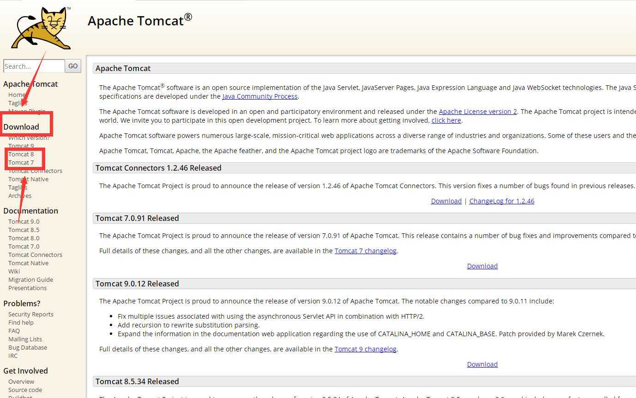Open Security Reports link
636x398 pixels.
click(x=31, y=314)
